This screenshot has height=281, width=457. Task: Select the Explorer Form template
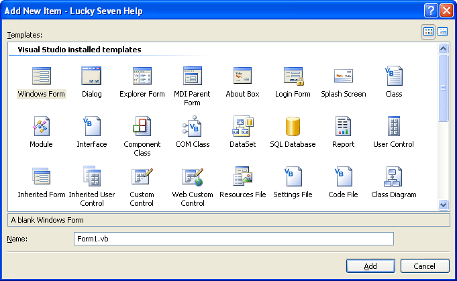point(142,76)
